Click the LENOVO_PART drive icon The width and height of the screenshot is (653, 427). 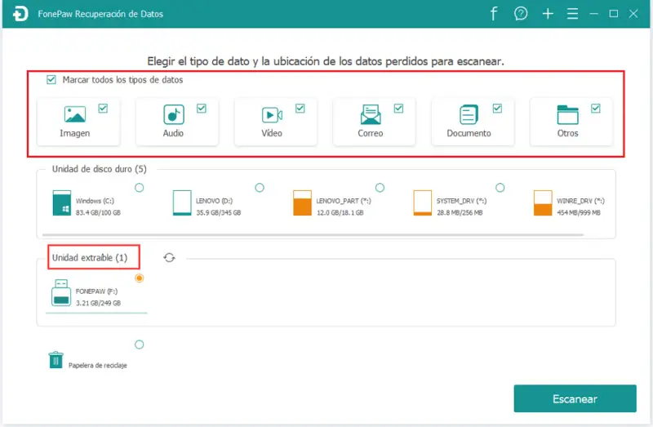pos(302,202)
